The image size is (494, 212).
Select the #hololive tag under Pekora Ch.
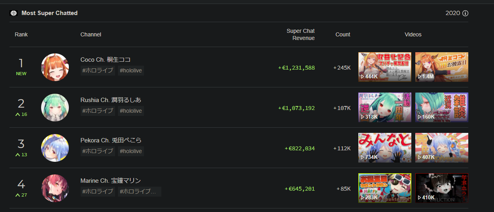coord(131,151)
